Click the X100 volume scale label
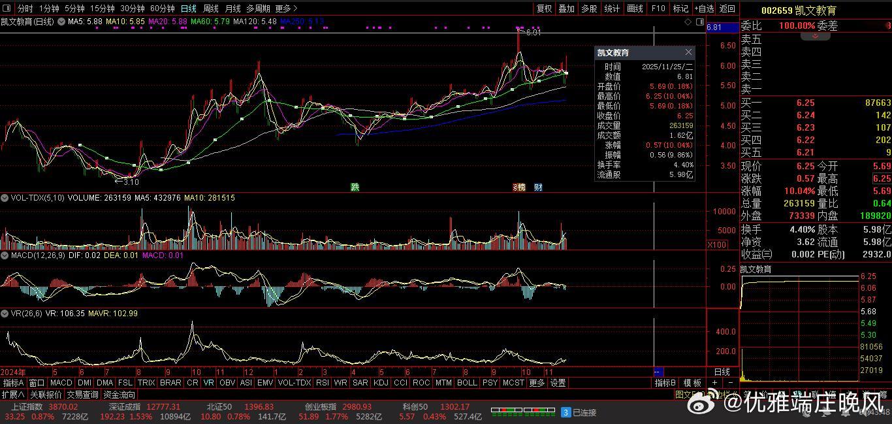The height and width of the screenshot is (424, 892). coord(717,244)
